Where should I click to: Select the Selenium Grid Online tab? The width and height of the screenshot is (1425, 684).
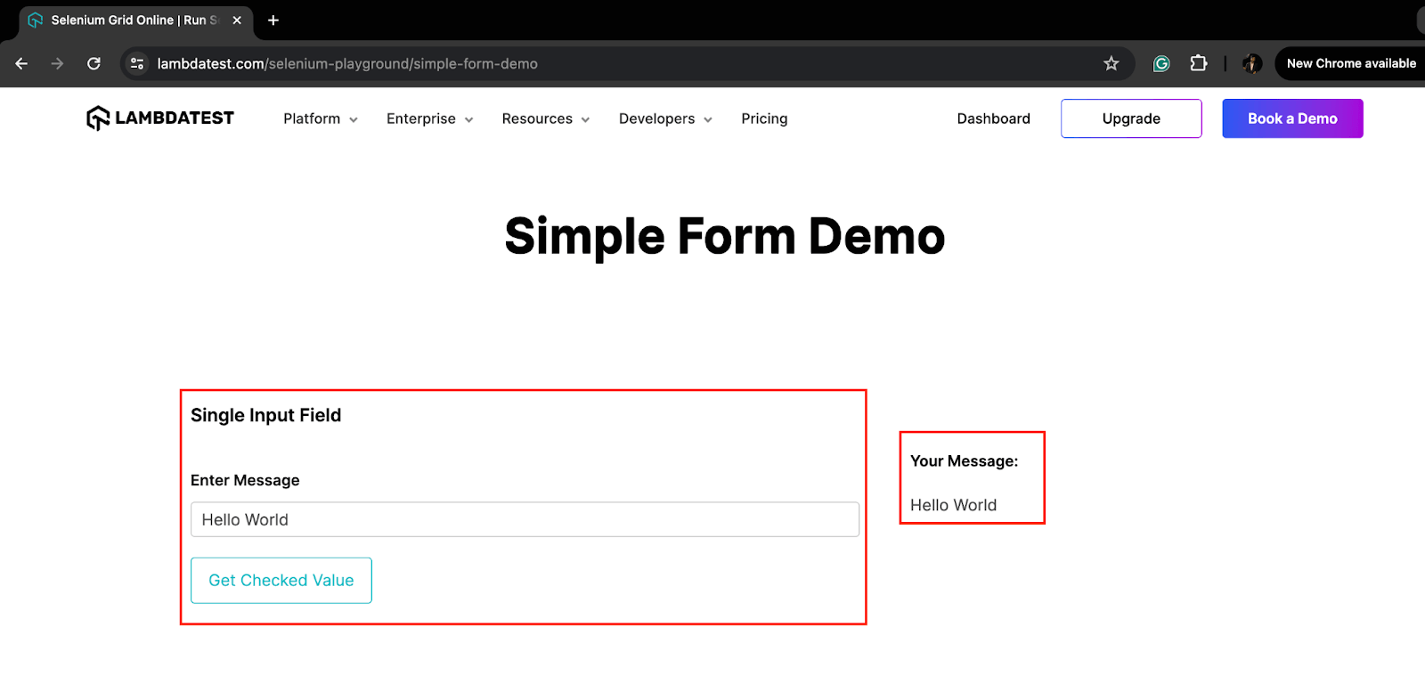pos(134,20)
